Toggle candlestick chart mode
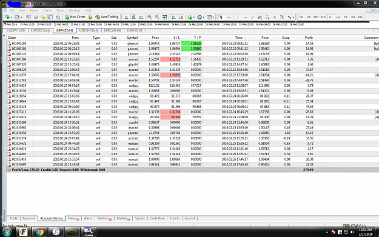Image resolution: width=379 pixels, height=237 pixels. coord(133,17)
